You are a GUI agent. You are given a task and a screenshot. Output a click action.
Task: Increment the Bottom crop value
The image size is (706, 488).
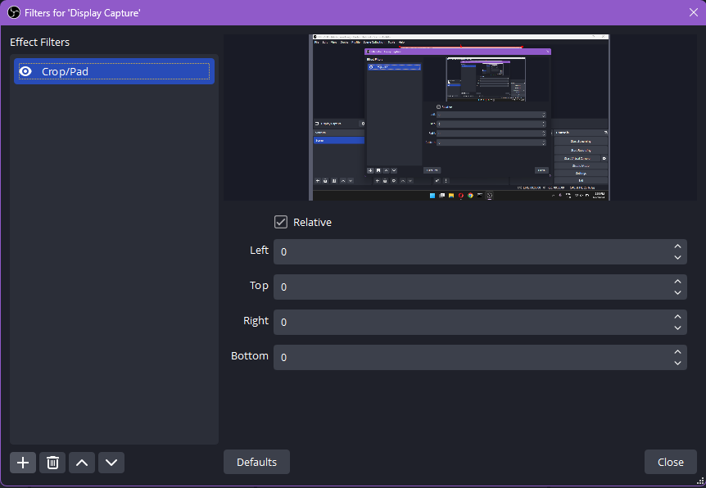[677, 351]
